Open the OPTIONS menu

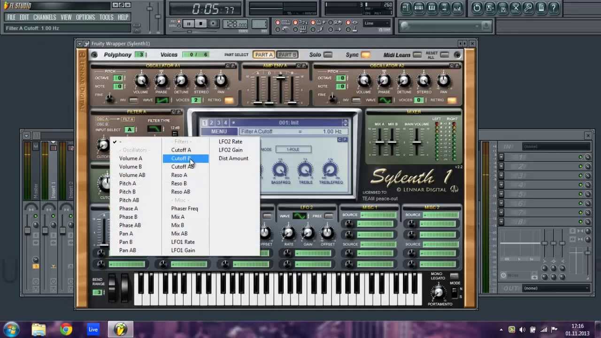coord(85,17)
